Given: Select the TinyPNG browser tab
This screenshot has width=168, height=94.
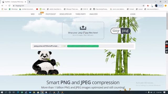Looking at the screenshot, I should coord(14,2).
